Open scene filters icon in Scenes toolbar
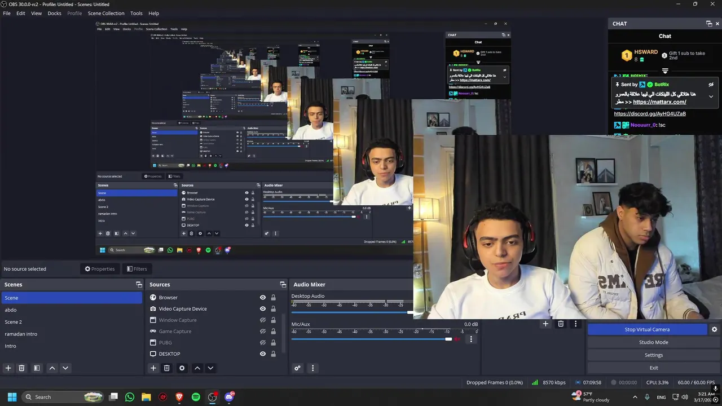The width and height of the screenshot is (722, 406). 37,368
